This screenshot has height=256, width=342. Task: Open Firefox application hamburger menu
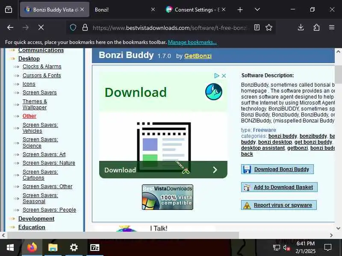(x=332, y=27)
